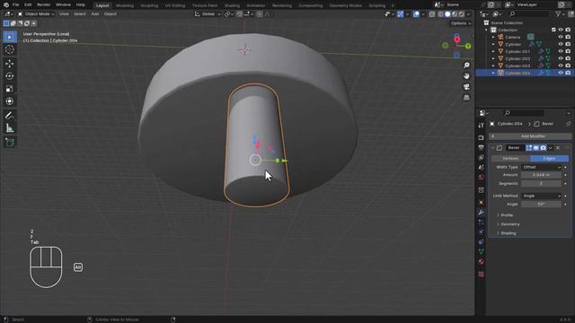Toggle visibility eye for Cylinder.002
Viewport: 575px width, 323px height.
(561, 58)
